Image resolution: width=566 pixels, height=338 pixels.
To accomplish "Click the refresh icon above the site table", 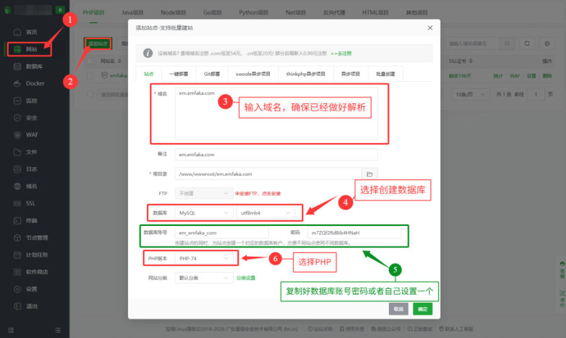I will tap(527, 43).
